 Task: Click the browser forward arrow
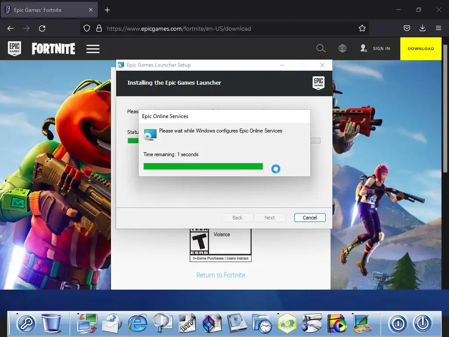[x=26, y=29]
